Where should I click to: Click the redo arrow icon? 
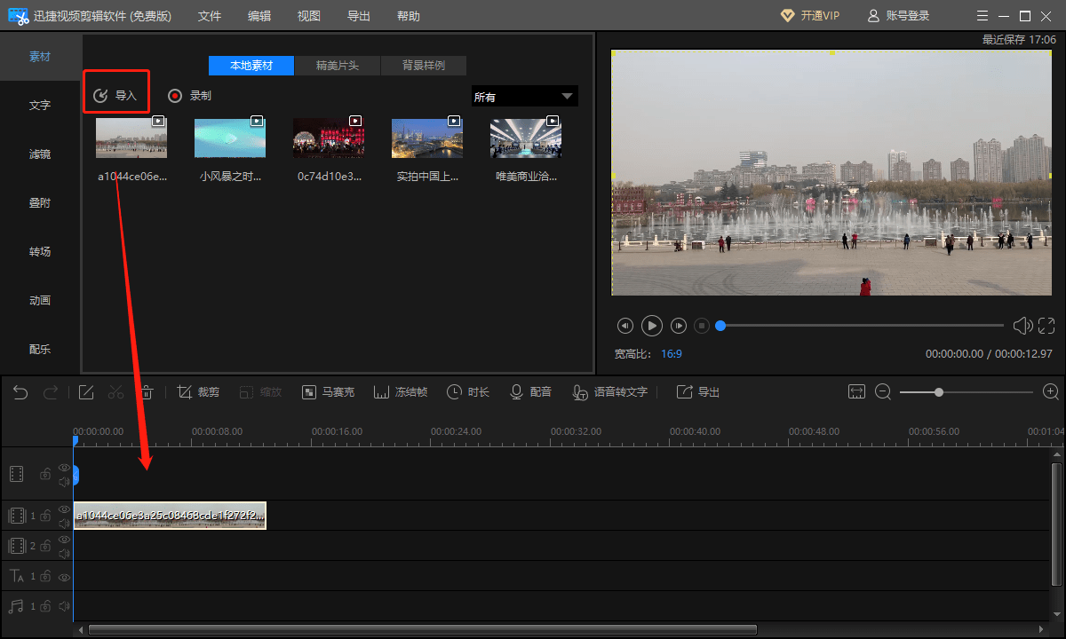[51, 392]
